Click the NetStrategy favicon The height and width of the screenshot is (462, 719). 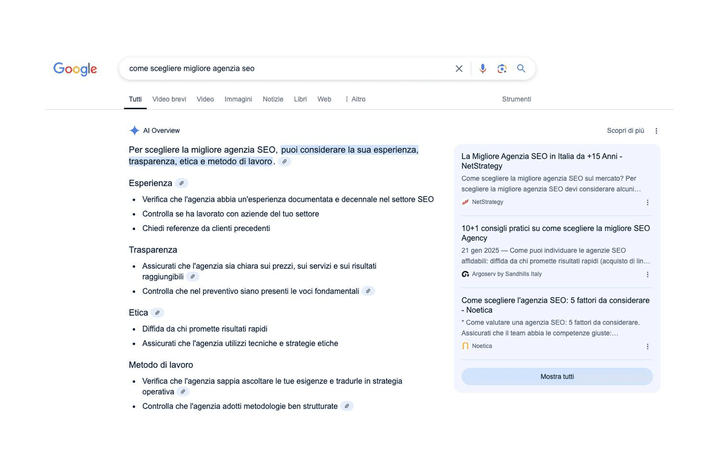tap(465, 202)
